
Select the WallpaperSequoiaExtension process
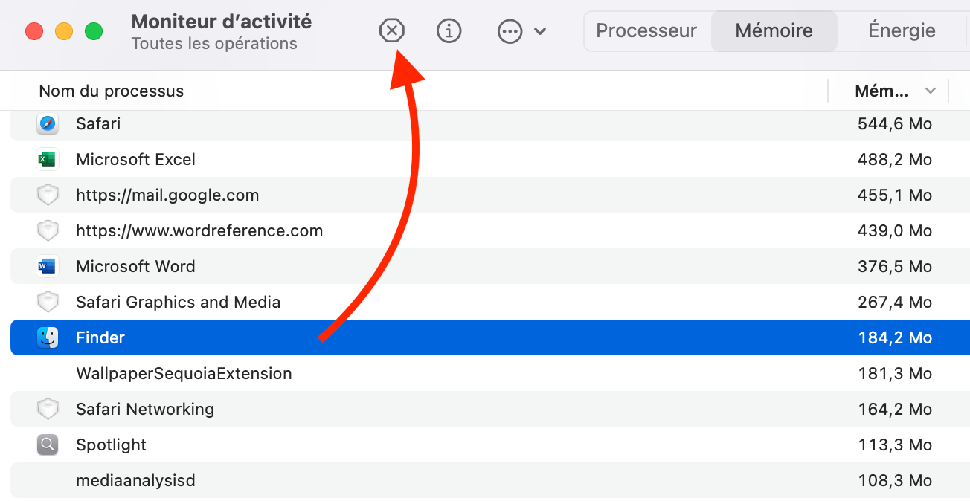(184, 373)
